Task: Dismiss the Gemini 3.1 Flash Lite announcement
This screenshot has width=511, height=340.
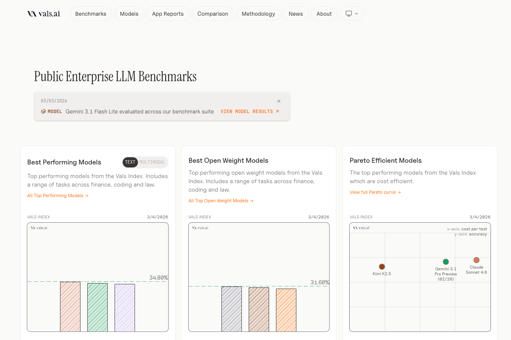Action: [x=279, y=101]
